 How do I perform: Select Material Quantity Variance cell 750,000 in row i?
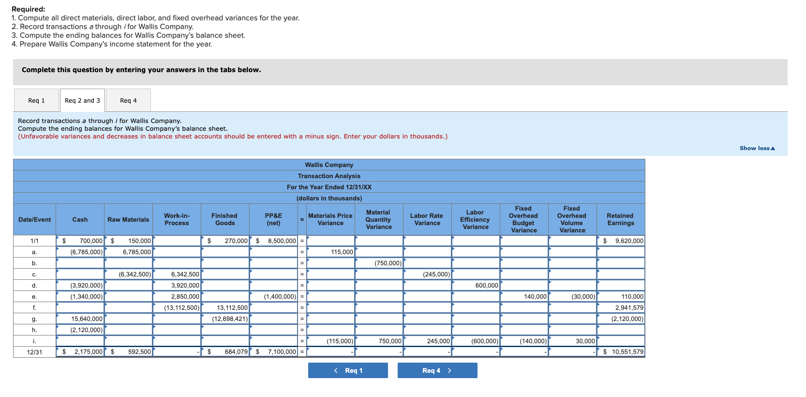click(x=379, y=341)
